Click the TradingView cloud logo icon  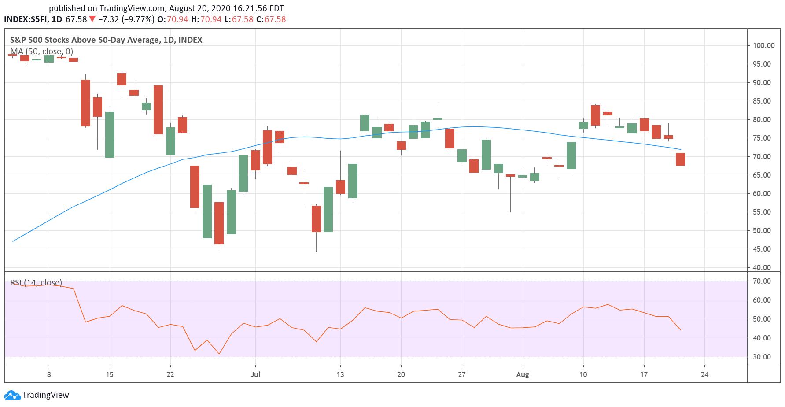pyautogui.click(x=12, y=395)
